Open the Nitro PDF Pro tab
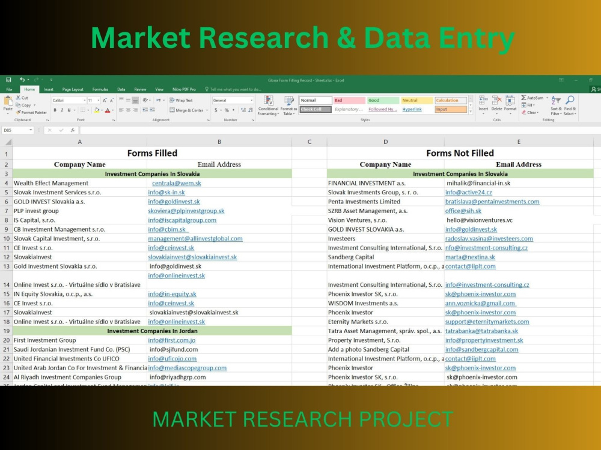Viewport: 601px width, 450px height. click(x=184, y=89)
